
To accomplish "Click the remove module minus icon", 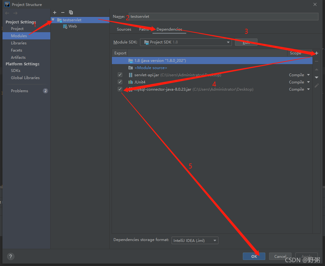I will 63,13.
